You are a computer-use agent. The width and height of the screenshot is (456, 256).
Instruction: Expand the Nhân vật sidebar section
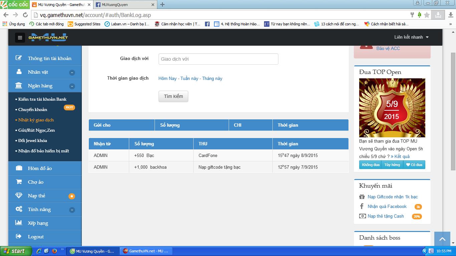(72, 72)
